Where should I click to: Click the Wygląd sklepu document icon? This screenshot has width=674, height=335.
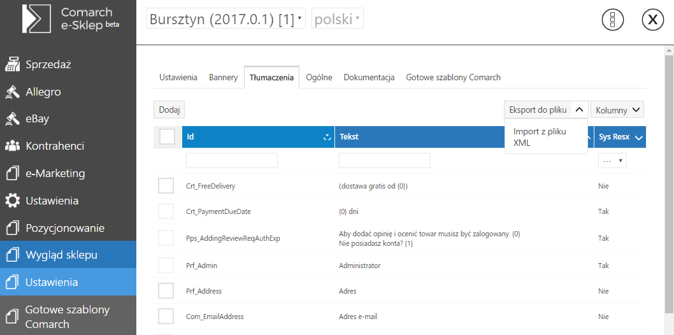point(13,255)
